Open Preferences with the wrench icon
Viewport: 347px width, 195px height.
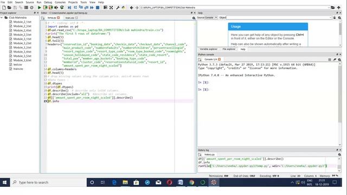118,8
